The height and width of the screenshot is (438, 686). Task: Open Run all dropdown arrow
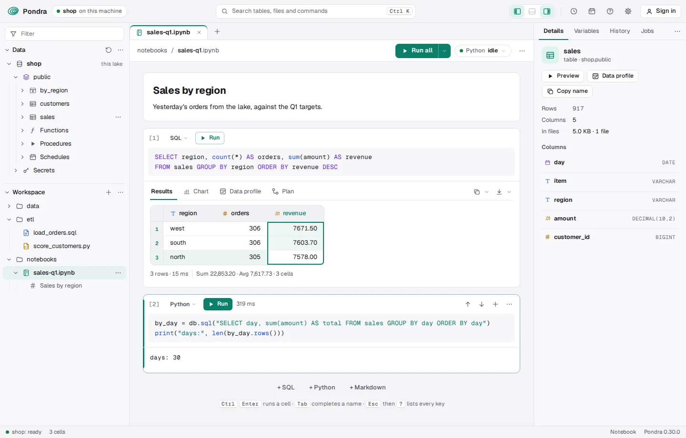tap(444, 50)
